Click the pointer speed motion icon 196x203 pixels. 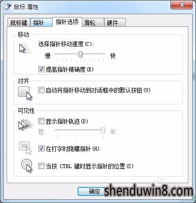(x=25, y=49)
